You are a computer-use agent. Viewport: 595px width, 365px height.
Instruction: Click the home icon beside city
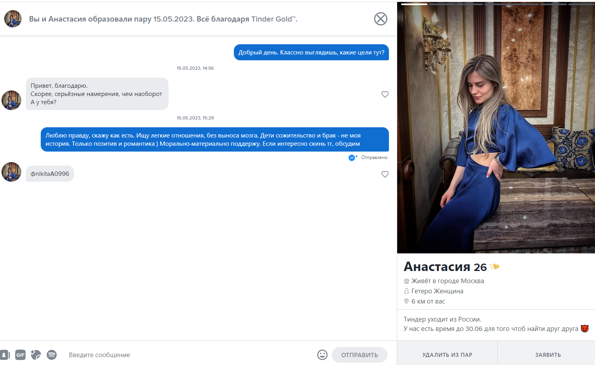[407, 281]
